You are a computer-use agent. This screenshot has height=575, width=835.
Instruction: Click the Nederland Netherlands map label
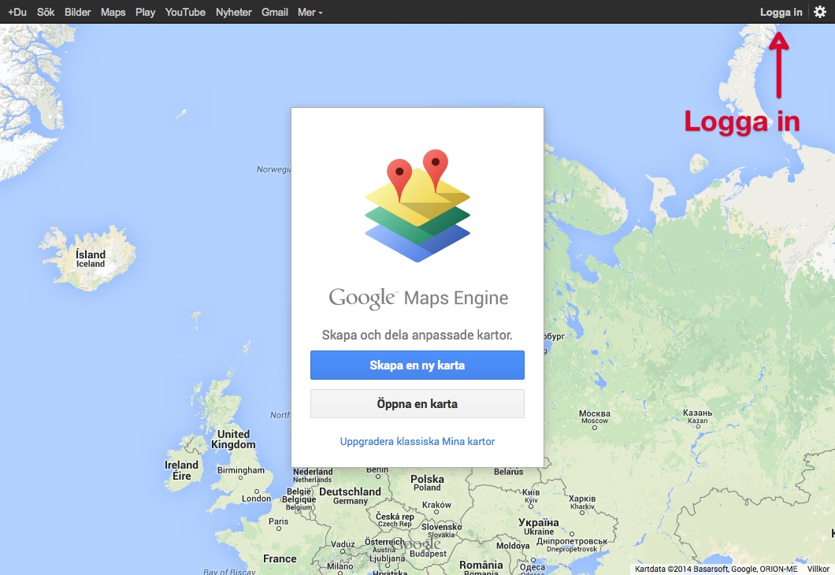pos(313,476)
